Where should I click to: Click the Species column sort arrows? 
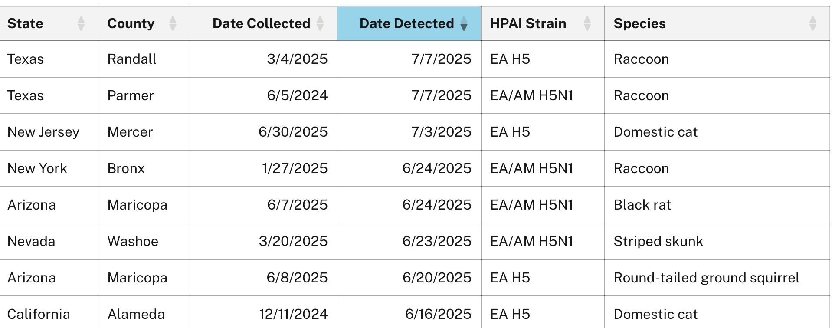pos(812,23)
